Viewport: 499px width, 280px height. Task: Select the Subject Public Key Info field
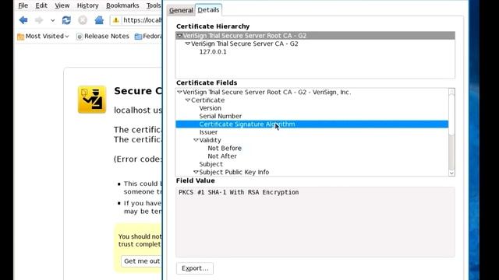pos(234,172)
